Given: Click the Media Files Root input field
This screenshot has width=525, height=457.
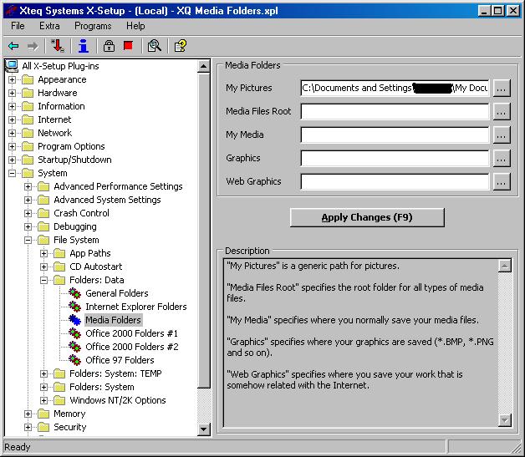Looking at the screenshot, I should (x=395, y=111).
